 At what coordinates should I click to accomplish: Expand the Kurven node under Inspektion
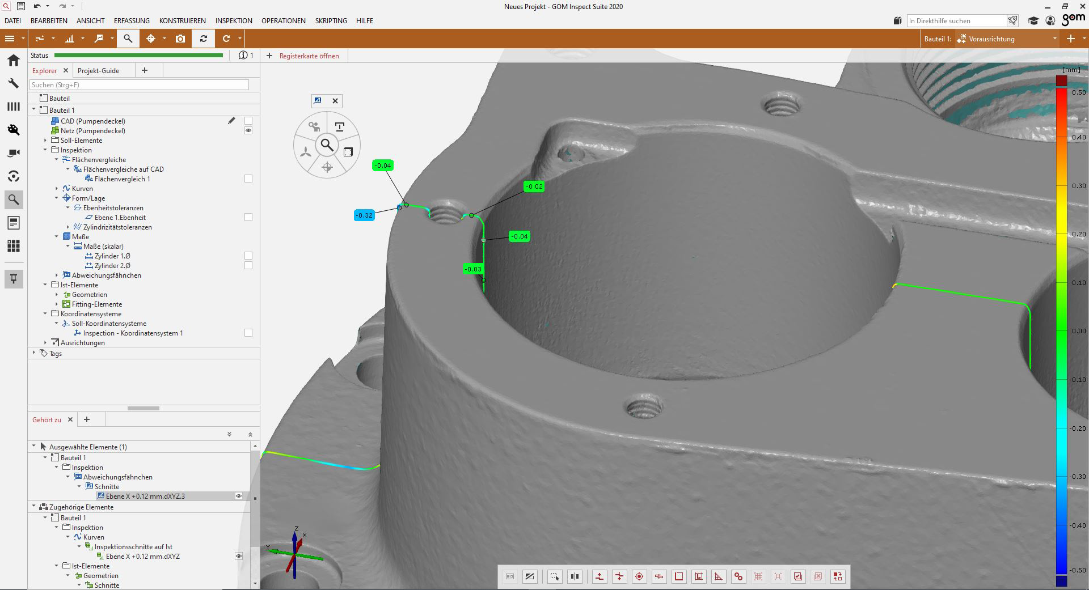(x=57, y=188)
